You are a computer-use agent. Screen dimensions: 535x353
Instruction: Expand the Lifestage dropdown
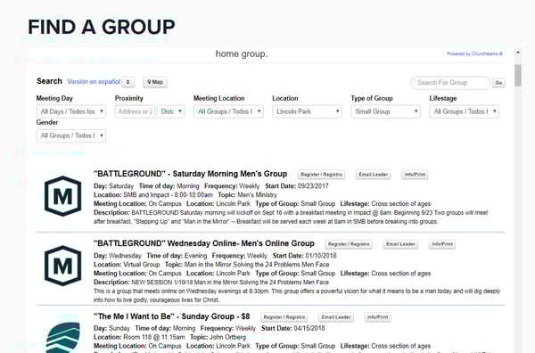[x=464, y=111]
